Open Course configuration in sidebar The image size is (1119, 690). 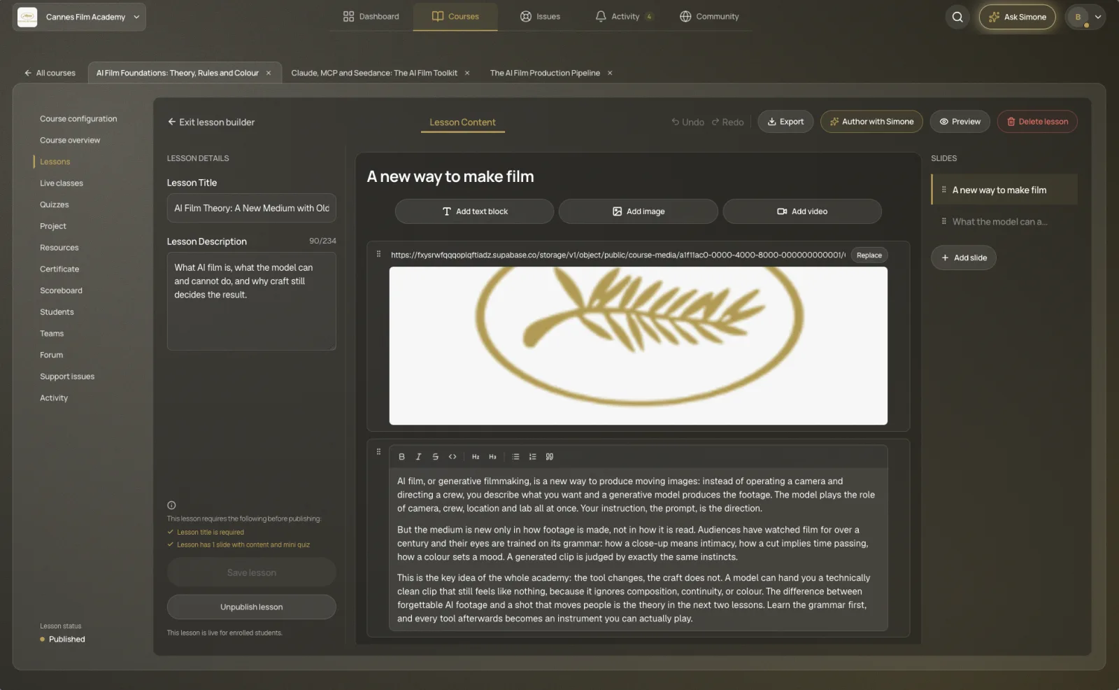click(78, 119)
